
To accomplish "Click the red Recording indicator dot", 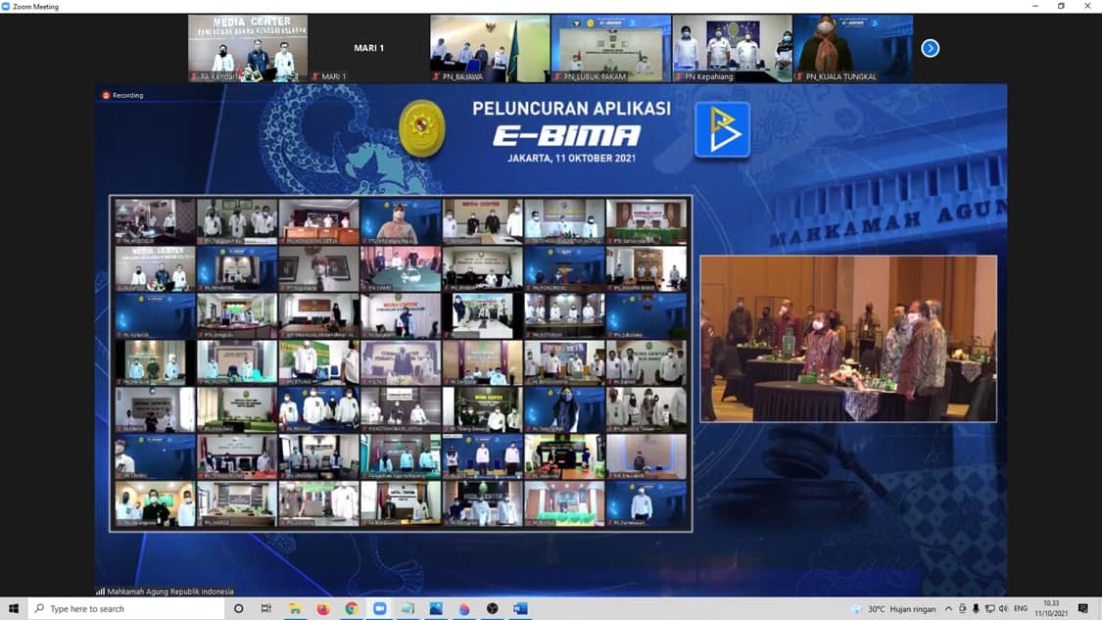I will (x=106, y=95).
